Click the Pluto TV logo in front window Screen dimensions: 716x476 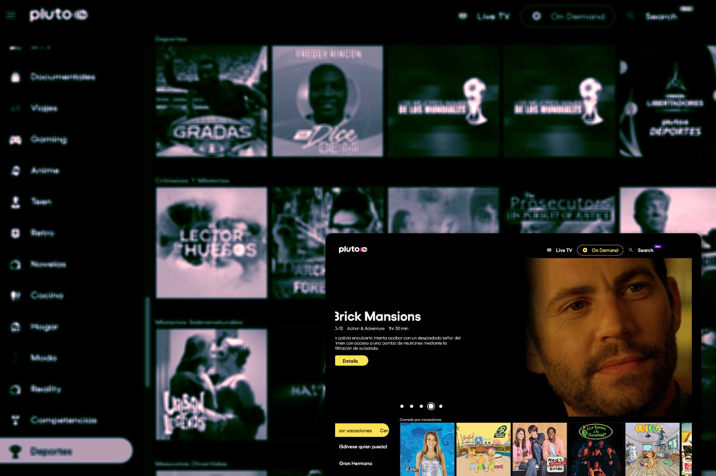point(353,249)
